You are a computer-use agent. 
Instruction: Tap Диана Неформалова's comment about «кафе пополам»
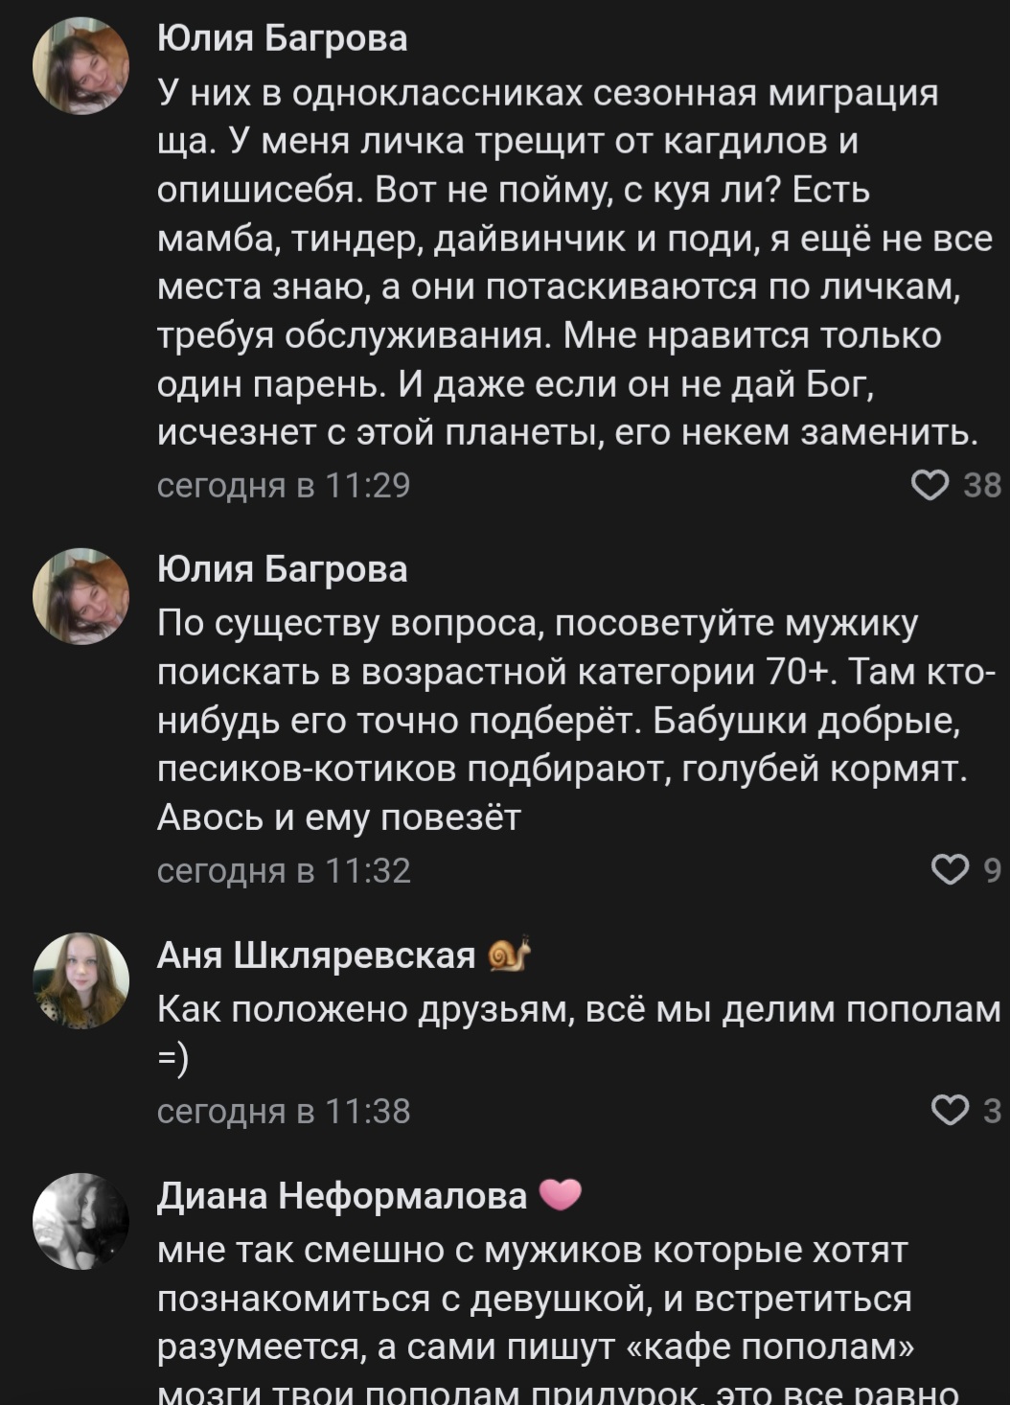tap(537, 1323)
